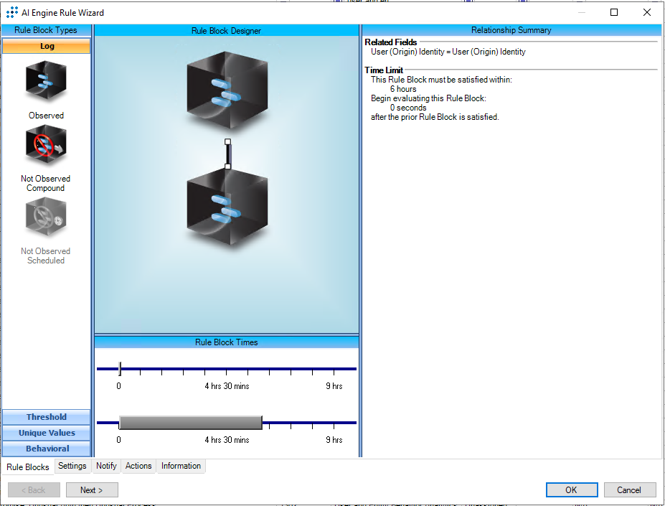Click the AI Engine Rule Wizard title icon

pyautogui.click(x=12, y=12)
